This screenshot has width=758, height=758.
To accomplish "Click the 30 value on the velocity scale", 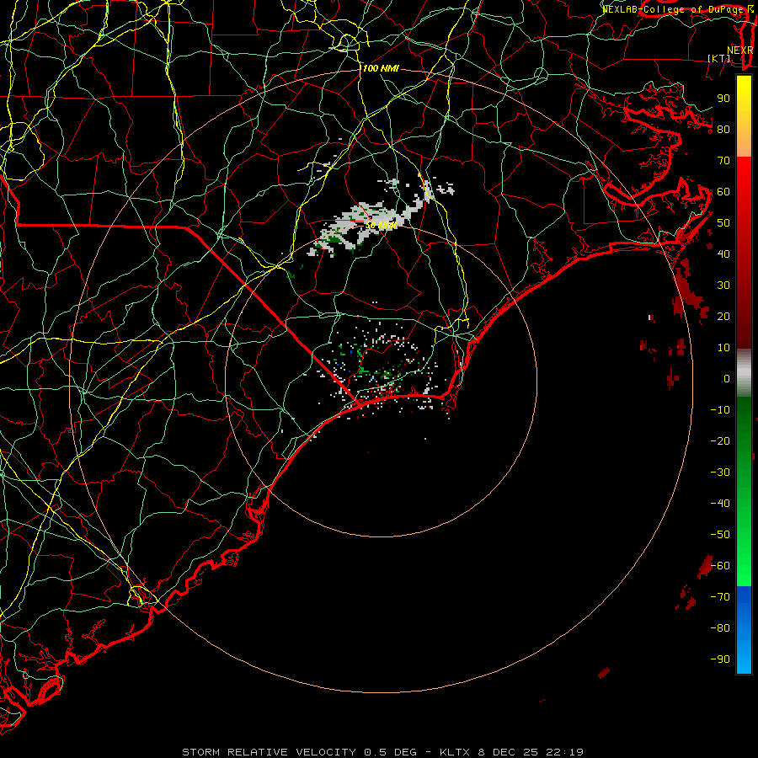I will 723,286.
